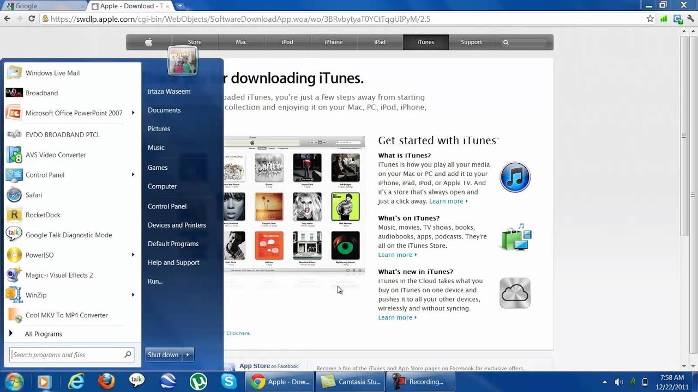698x392 pixels.
Task: Open uTorrent from the taskbar
Action: click(198, 382)
